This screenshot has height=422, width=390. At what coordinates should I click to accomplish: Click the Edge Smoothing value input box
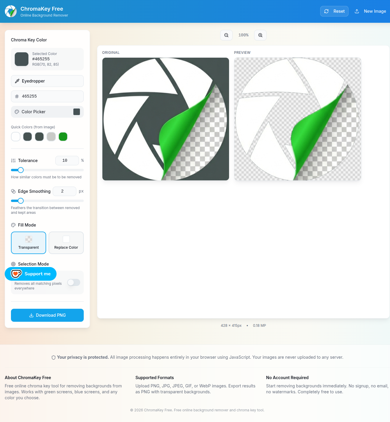coord(65,191)
